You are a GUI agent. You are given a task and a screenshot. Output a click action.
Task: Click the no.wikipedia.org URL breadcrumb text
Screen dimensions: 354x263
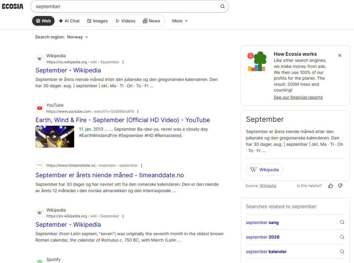83,62
